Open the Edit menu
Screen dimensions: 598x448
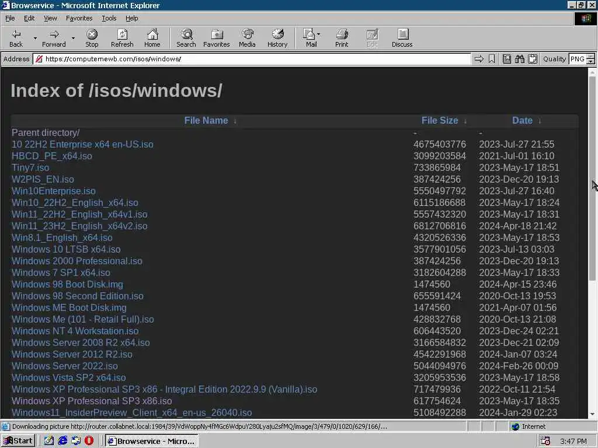[x=29, y=18]
